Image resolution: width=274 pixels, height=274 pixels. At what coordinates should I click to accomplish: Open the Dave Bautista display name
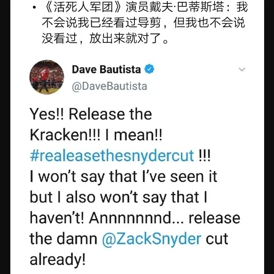pos(106,70)
